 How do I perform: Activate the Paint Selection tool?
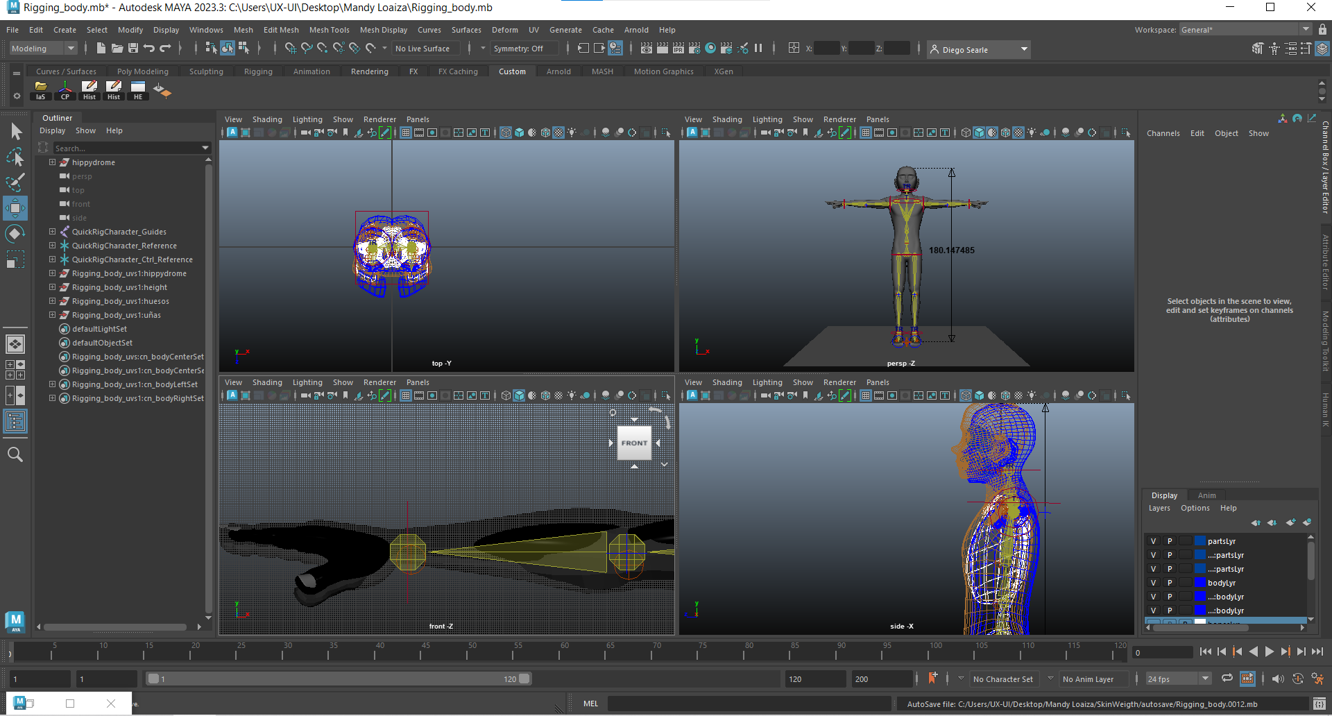click(15, 182)
